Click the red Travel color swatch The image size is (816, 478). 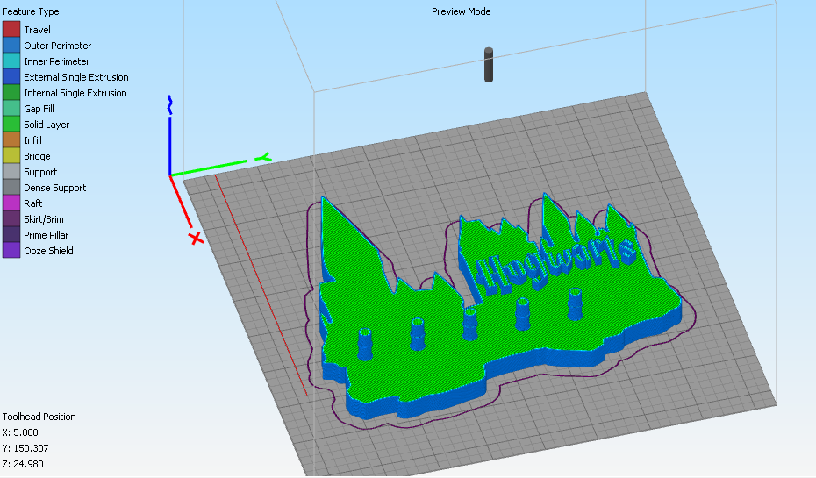11,29
